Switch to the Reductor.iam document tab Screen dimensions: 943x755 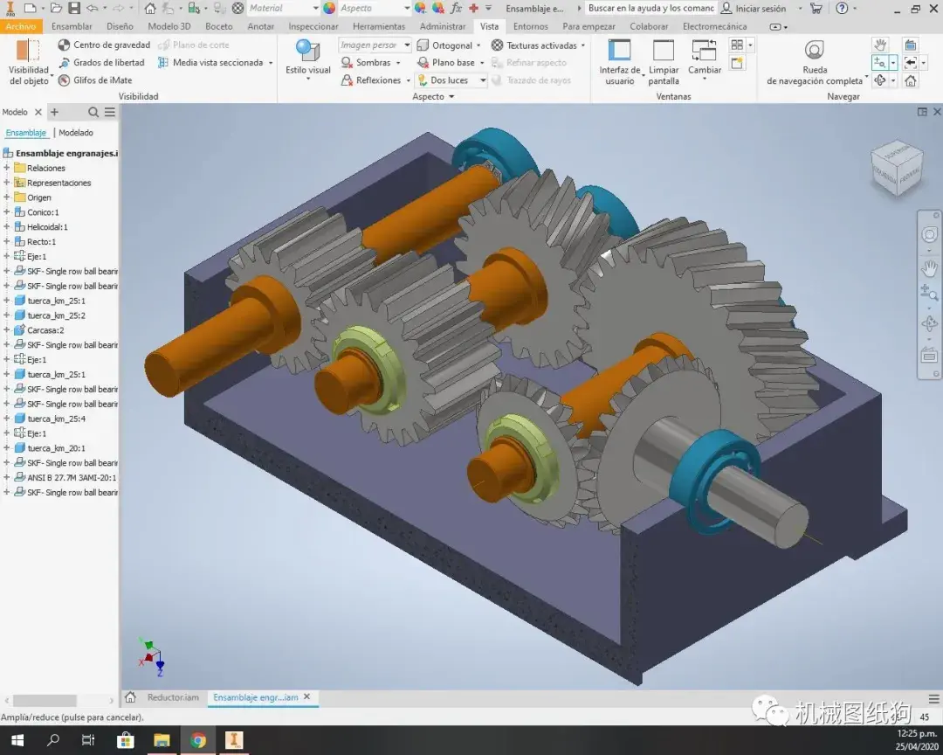[172, 697]
